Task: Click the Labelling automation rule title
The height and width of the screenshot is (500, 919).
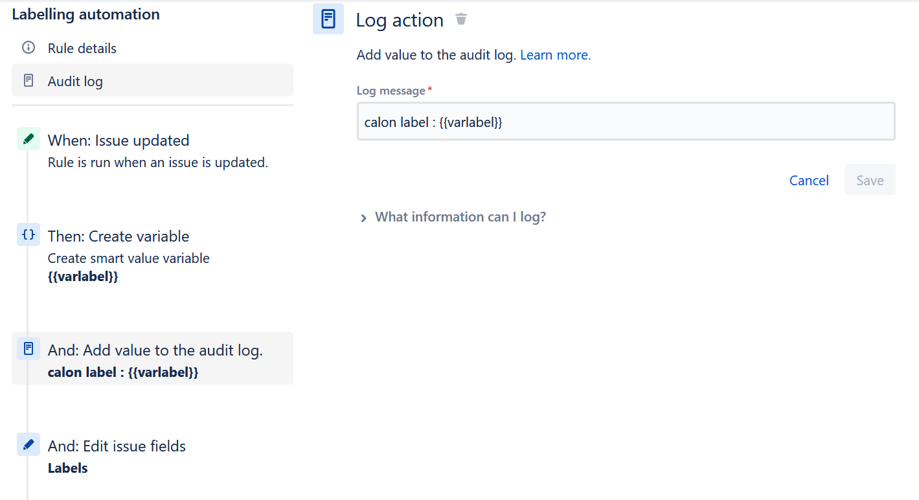Action: 85,14
